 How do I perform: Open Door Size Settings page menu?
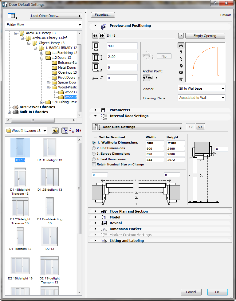click(137, 127)
